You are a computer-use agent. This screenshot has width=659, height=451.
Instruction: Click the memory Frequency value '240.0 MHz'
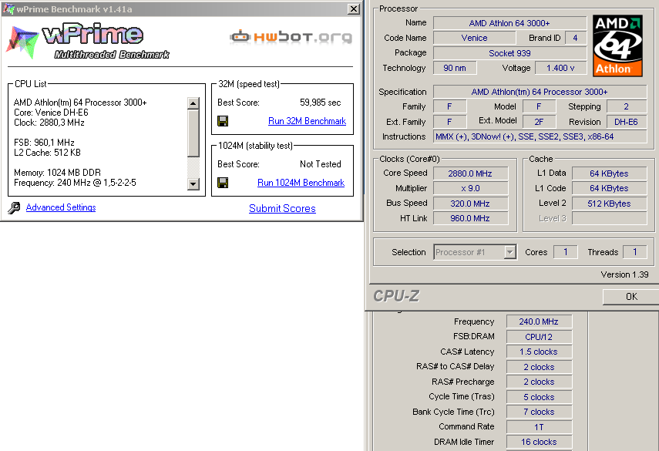coord(539,321)
